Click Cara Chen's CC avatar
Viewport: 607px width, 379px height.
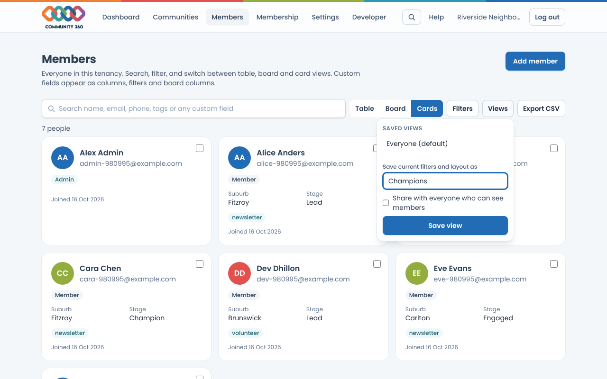coord(63,273)
